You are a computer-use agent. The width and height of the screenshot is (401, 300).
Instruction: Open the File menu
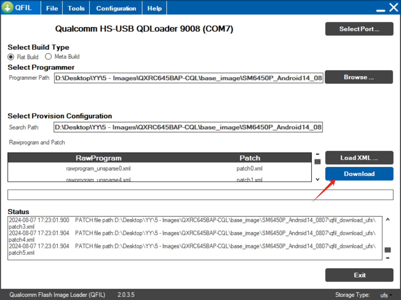click(x=52, y=8)
